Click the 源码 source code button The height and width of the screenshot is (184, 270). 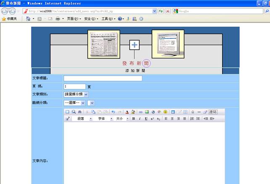coord(213,112)
